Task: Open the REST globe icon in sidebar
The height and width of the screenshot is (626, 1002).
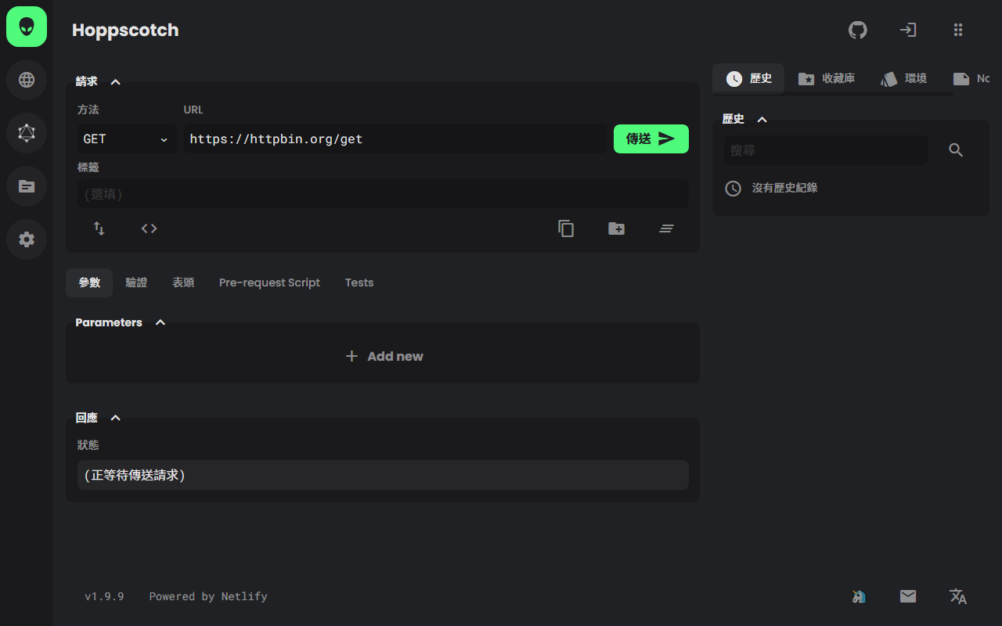Action: (27, 80)
